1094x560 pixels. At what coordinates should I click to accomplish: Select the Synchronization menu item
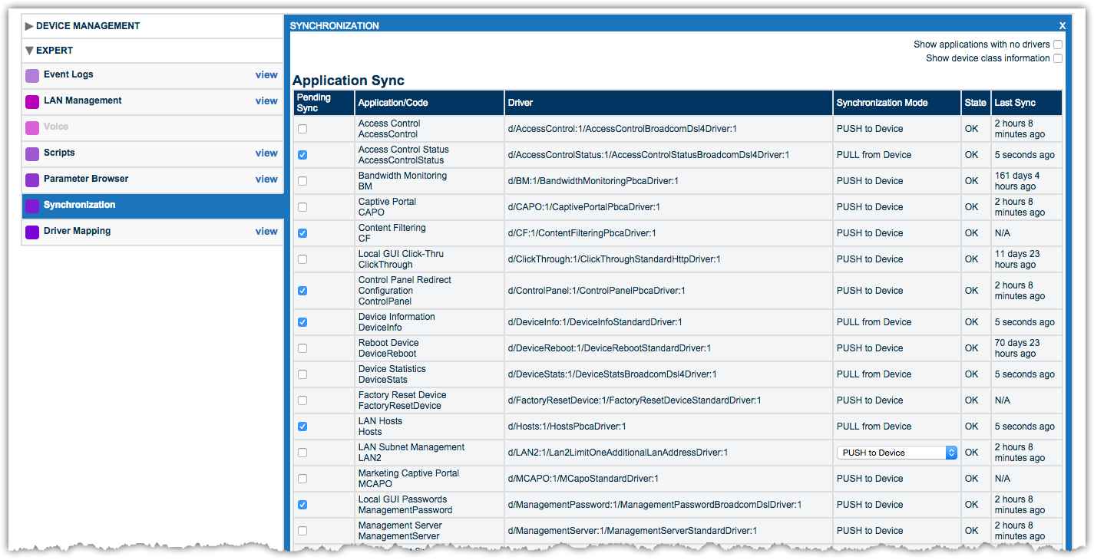[80, 205]
